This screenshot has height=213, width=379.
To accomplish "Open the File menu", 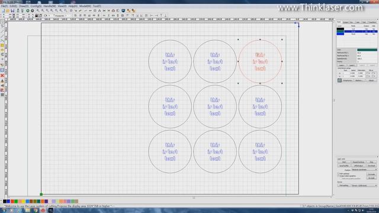I will click(4, 6).
